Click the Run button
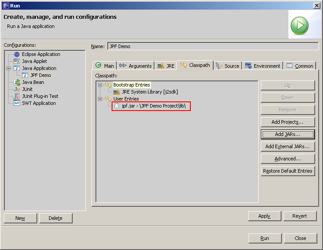The height and width of the screenshot is (250, 323). [x=265, y=238]
